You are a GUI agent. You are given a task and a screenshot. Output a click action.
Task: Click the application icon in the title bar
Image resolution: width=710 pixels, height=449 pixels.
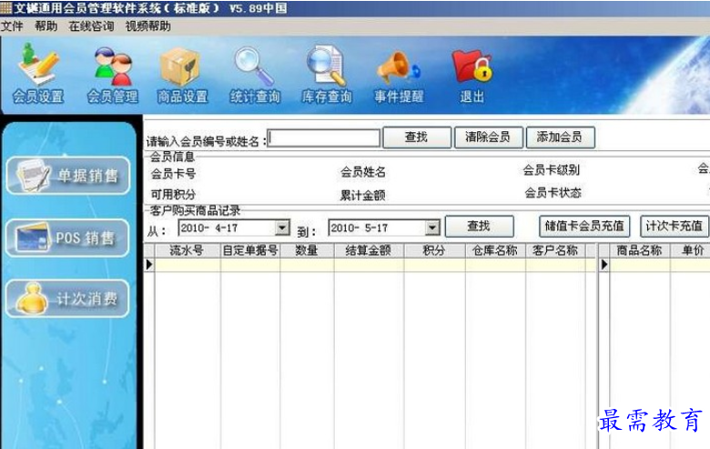point(5,7)
